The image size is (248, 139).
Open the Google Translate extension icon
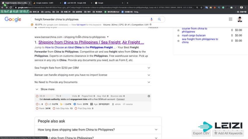click(206, 7)
